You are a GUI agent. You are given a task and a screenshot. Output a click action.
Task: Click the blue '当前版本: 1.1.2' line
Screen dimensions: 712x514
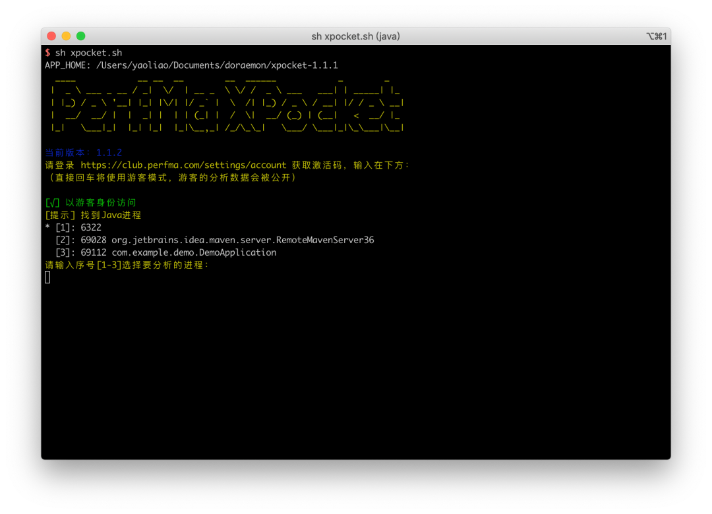[84, 153]
